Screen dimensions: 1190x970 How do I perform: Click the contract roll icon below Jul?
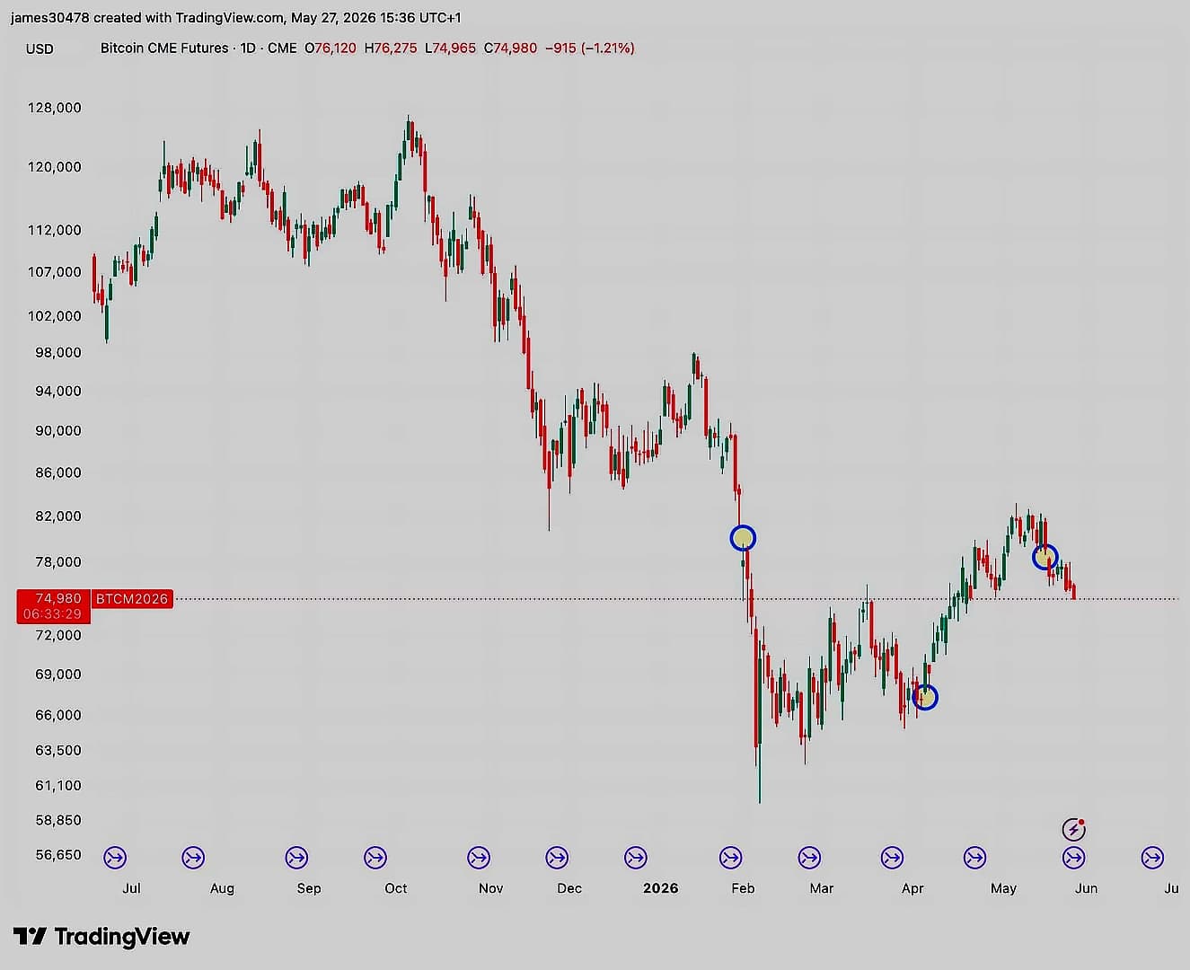pyautogui.click(x=115, y=858)
